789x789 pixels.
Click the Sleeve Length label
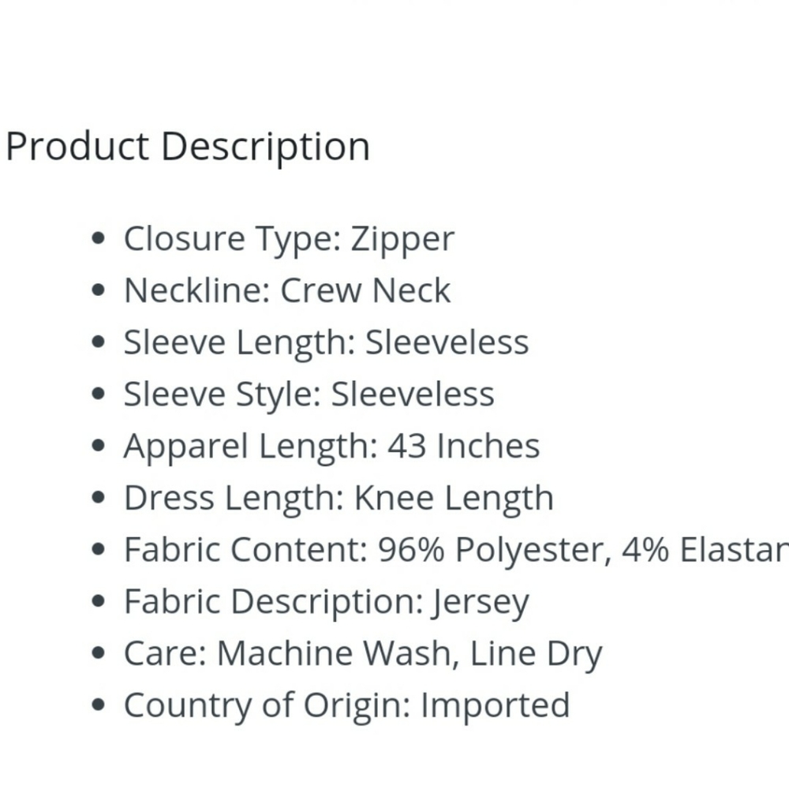240,343
